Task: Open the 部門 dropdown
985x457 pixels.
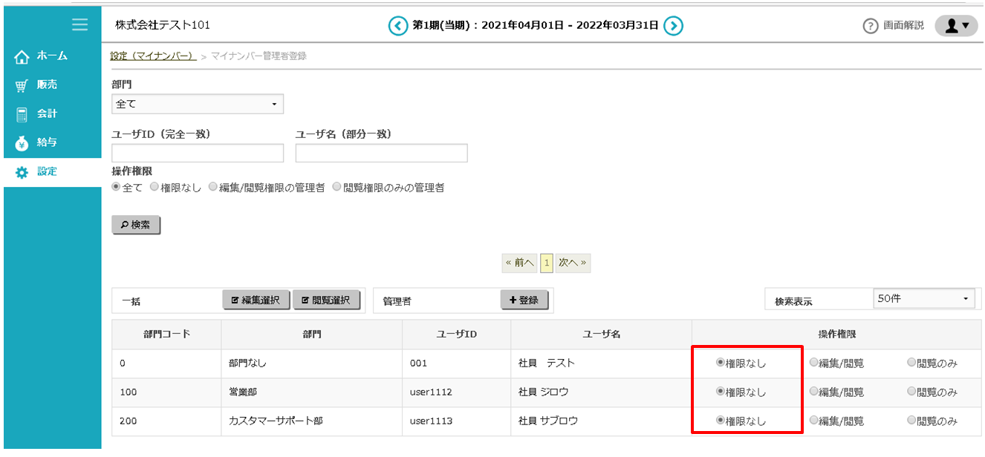Action: point(197,105)
